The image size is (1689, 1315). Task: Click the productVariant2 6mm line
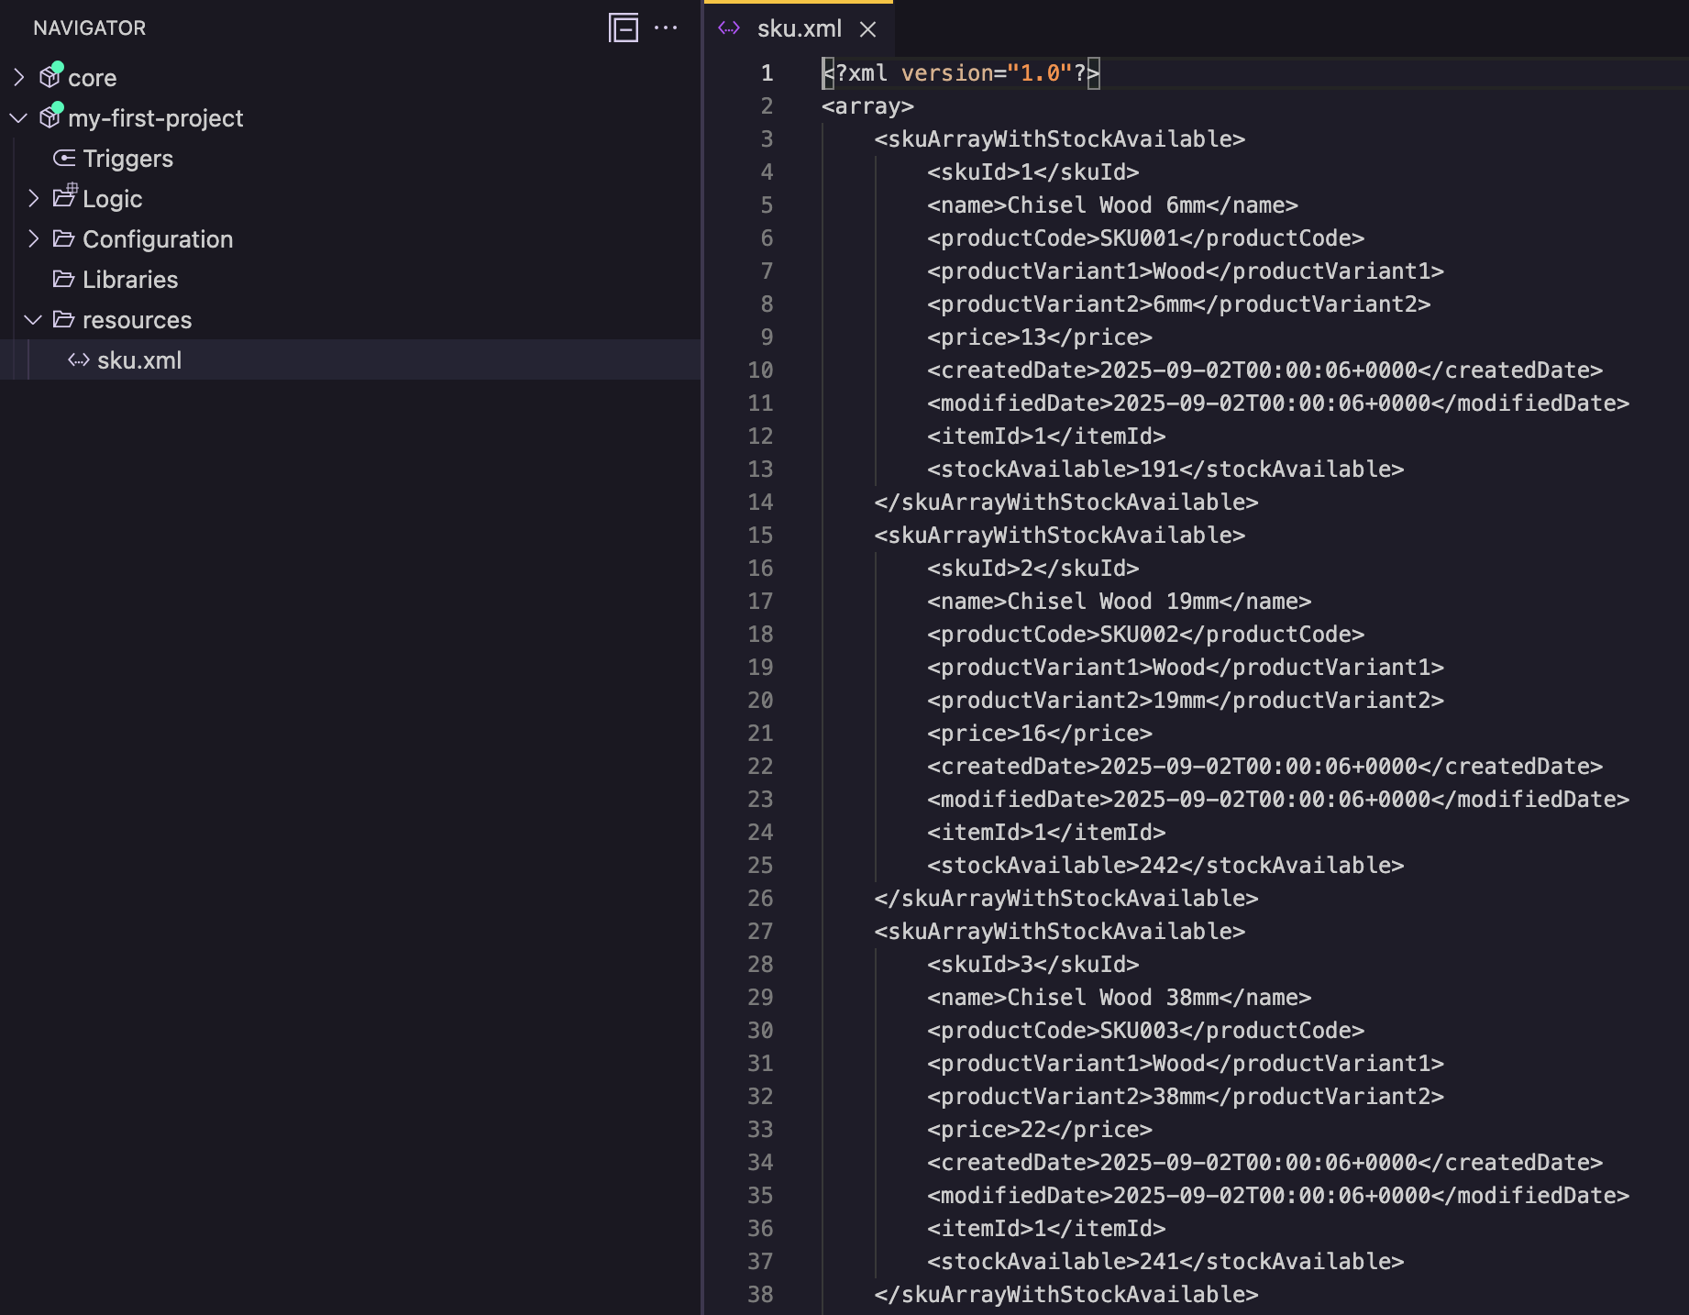click(x=1178, y=304)
